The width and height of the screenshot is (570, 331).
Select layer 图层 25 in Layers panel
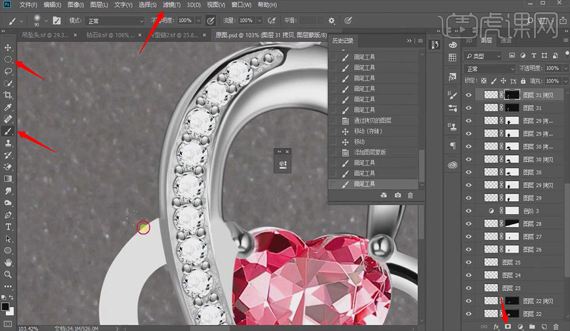coord(511,262)
